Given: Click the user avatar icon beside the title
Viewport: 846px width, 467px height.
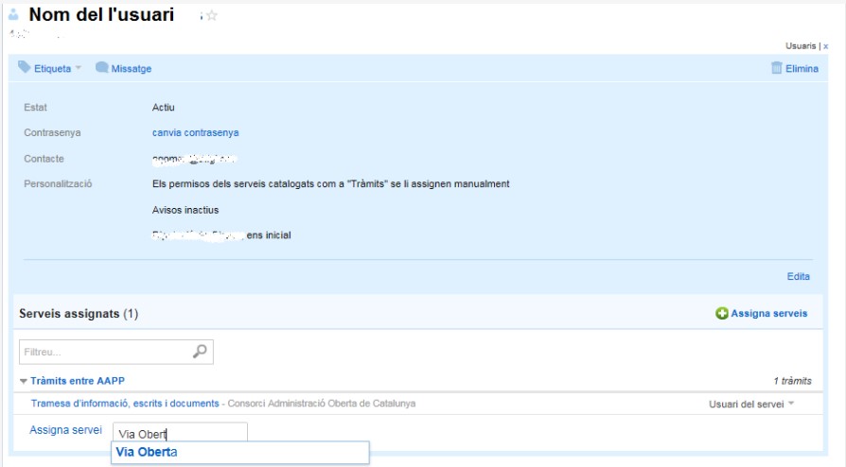Looking at the screenshot, I should pyautogui.click(x=13, y=16).
